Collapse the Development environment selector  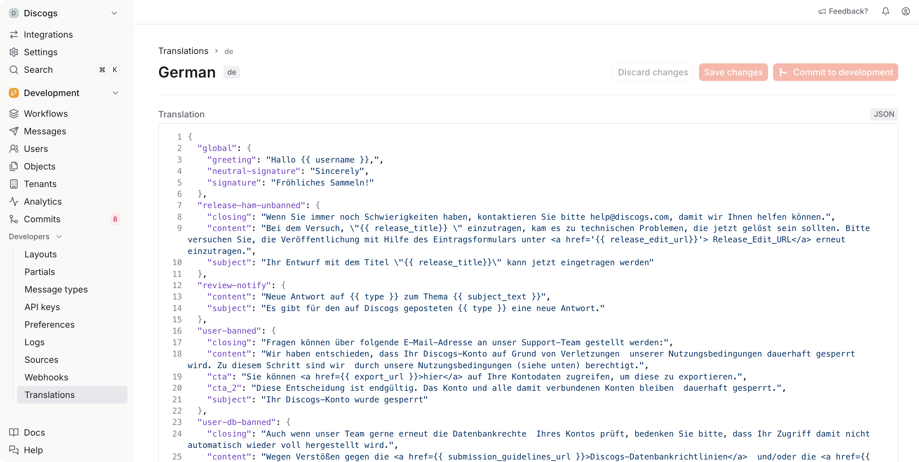[x=115, y=93]
